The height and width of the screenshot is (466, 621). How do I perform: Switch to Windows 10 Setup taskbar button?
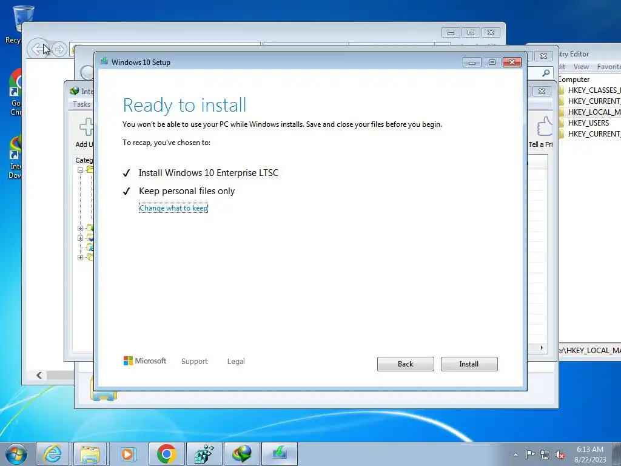pyautogui.click(x=279, y=454)
